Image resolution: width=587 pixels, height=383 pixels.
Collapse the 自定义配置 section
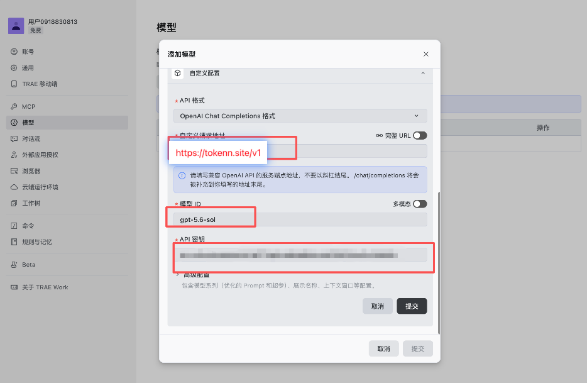423,73
